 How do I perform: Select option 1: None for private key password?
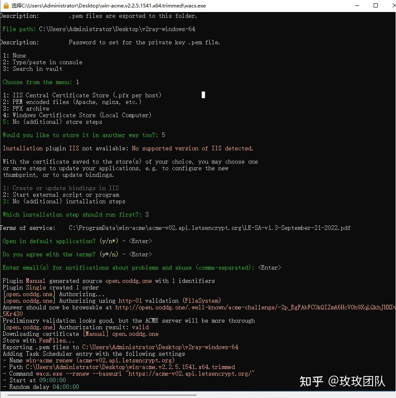pos(14,55)
